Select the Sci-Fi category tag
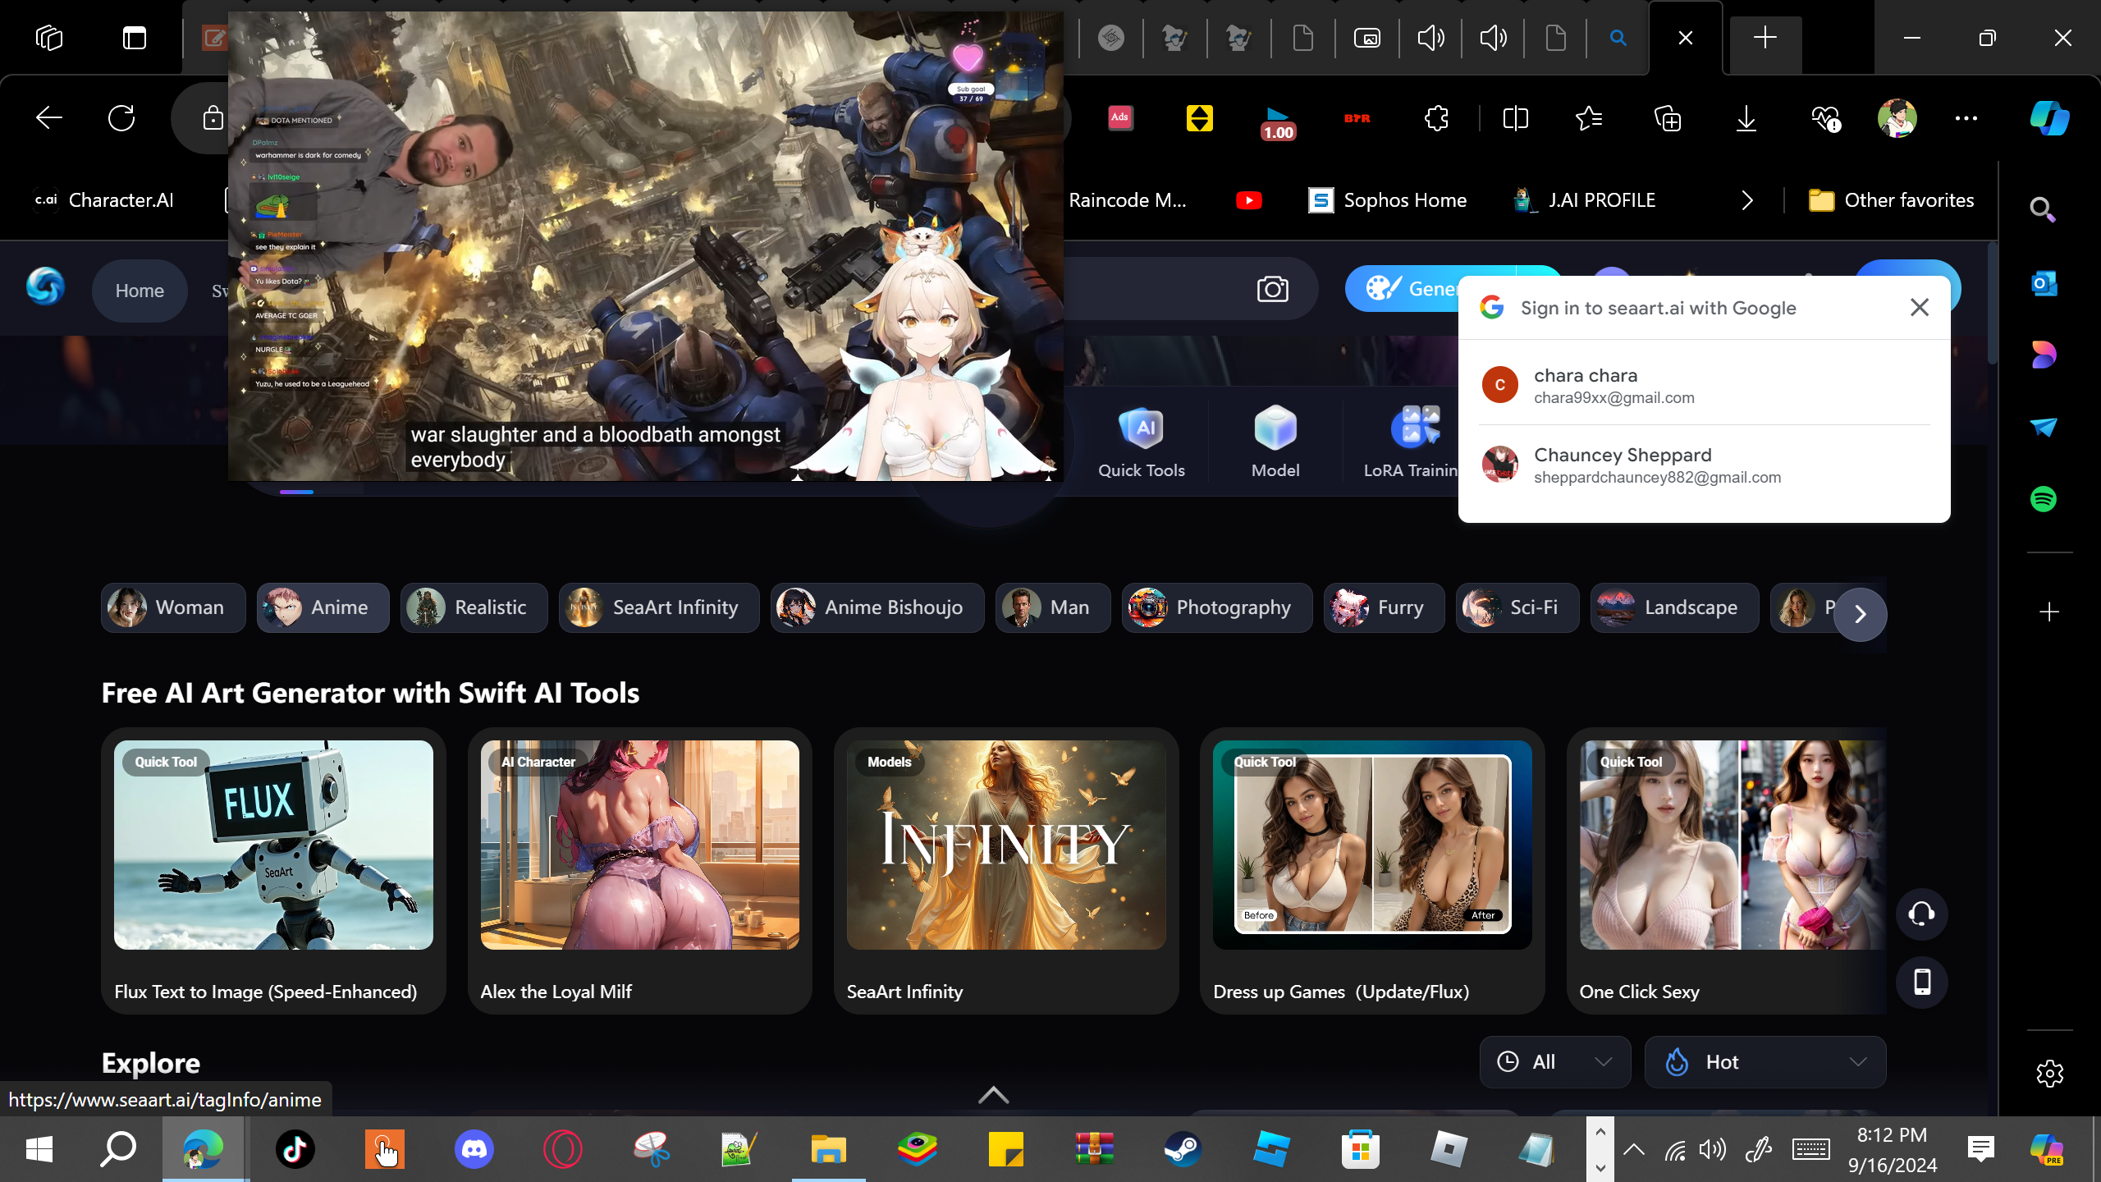This screenshot has width=2101, height=1182. point(1517,607)
